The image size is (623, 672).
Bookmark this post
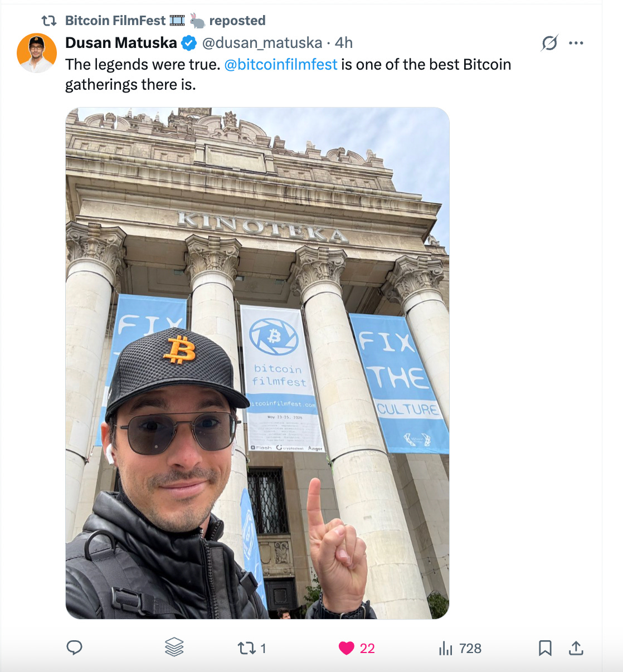click(545, 648)
